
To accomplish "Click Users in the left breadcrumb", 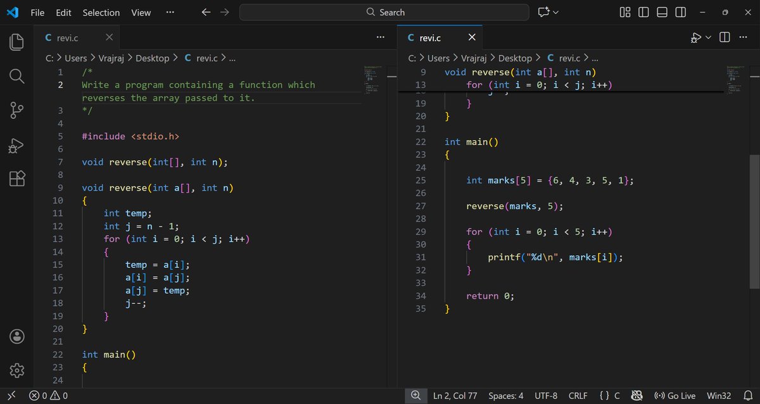I will (76, 58).
